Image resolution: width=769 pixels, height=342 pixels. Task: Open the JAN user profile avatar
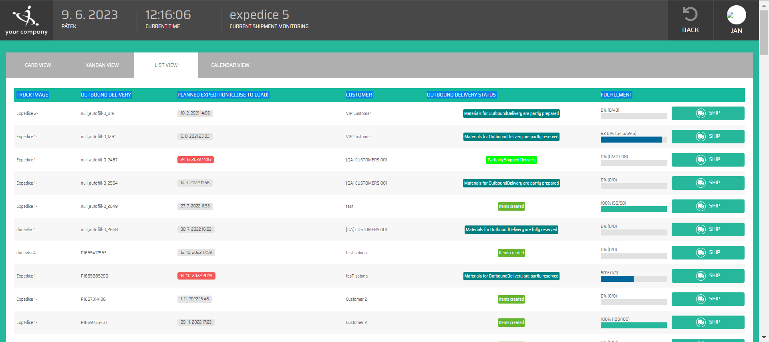click(x=736, y=15)
